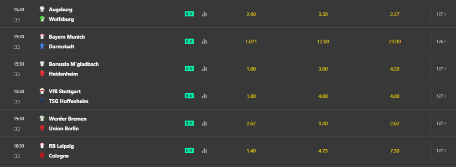Pick Cologne away win odds 7.50

pyautogui.click(x=395, y=151)
